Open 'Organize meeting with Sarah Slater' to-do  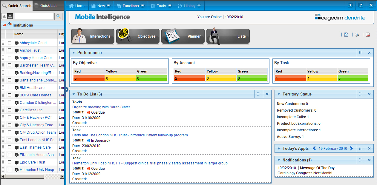tap(101, 107)
